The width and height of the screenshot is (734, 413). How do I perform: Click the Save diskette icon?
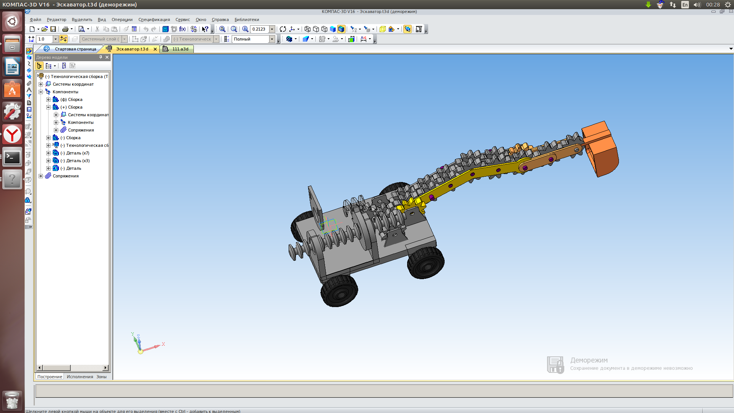[53, 29]
